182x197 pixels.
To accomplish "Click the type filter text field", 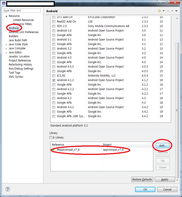I will [x=22, y=11].
